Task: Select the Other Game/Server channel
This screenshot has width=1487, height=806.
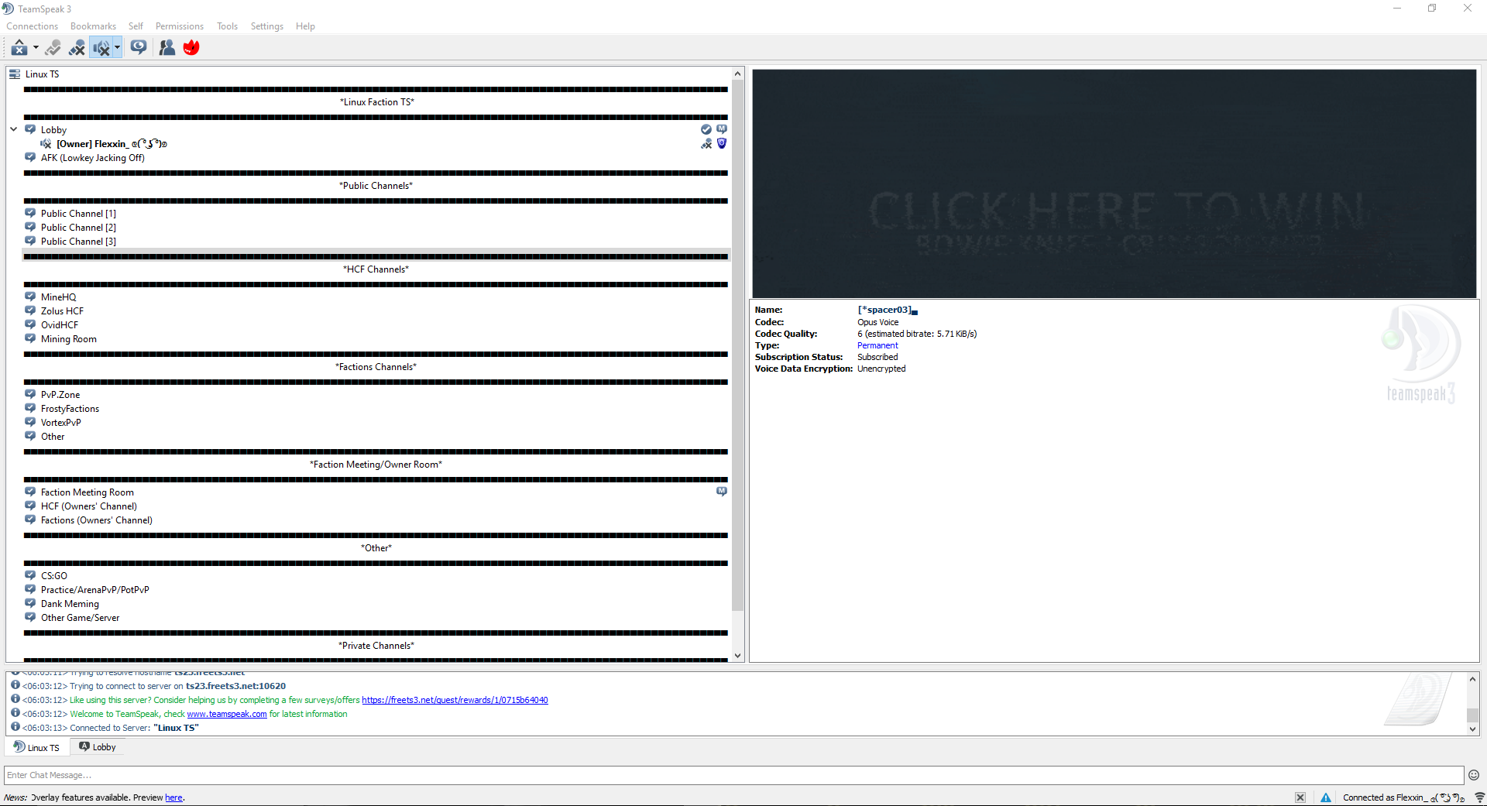Action: tap(81, 618)
